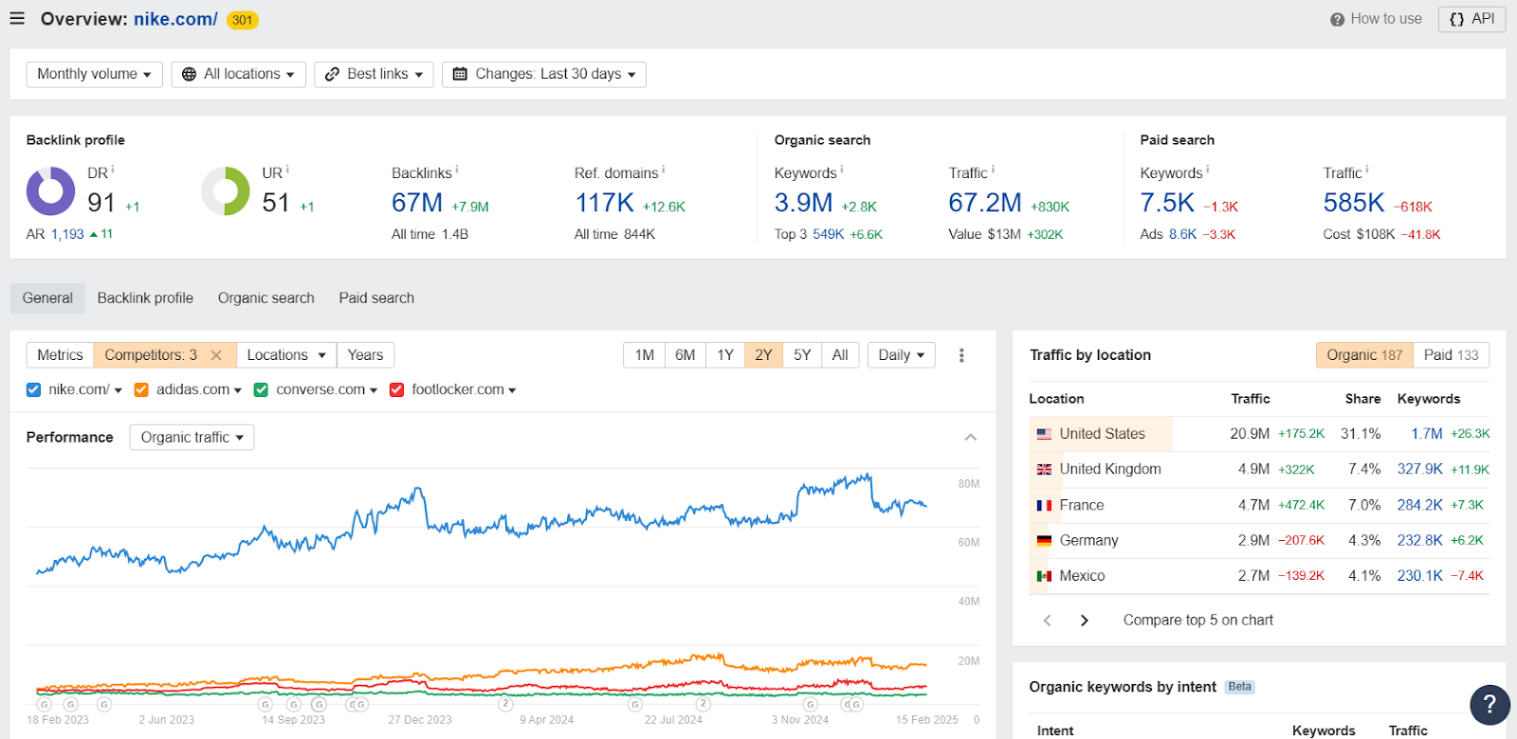Viewport: 1517px width, 739px height.
Task: Open the Locations chart dropdown
Action: tap(286, 355)
